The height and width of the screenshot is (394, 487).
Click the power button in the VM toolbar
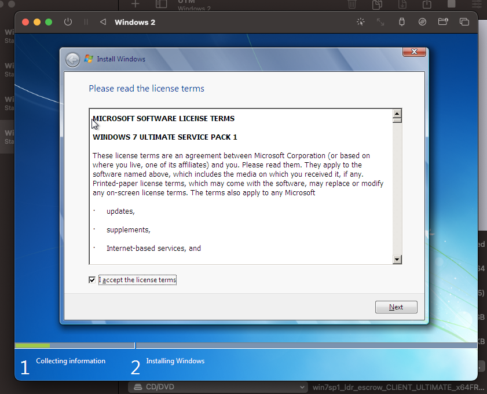(x=68, y=22)
